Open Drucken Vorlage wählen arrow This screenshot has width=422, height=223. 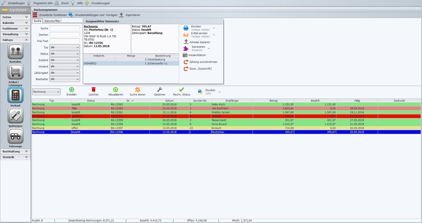tap(214, 28)
